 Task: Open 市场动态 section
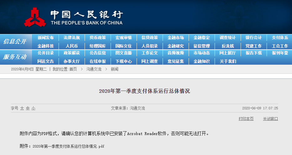point(202,53)
